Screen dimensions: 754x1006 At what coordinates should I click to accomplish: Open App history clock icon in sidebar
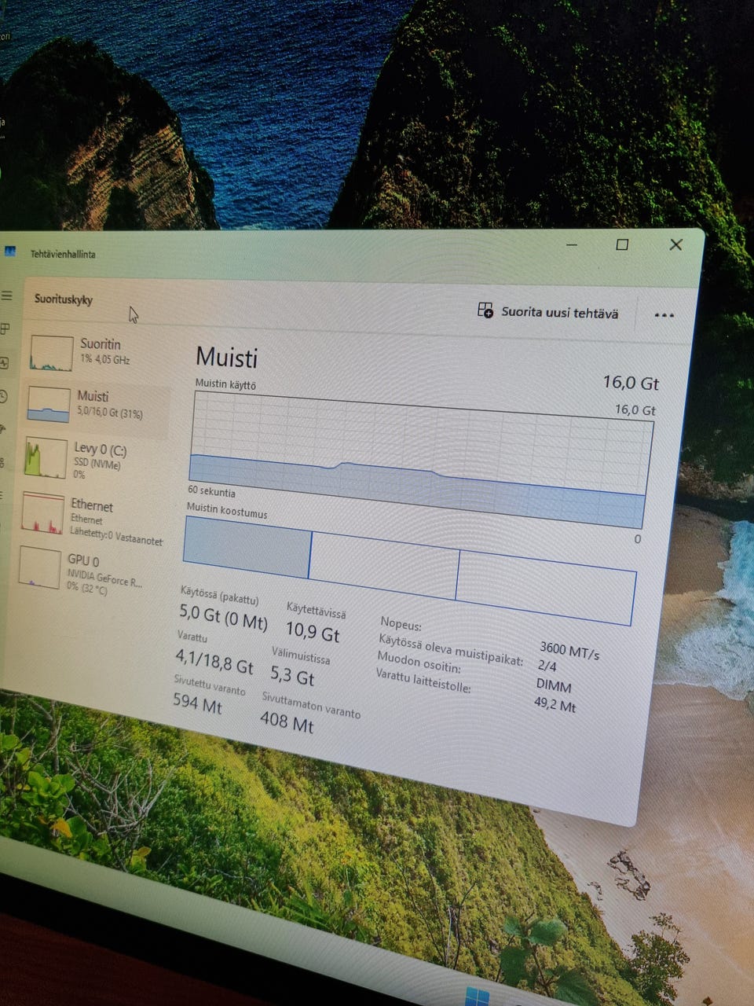click(x=3, y=396)
